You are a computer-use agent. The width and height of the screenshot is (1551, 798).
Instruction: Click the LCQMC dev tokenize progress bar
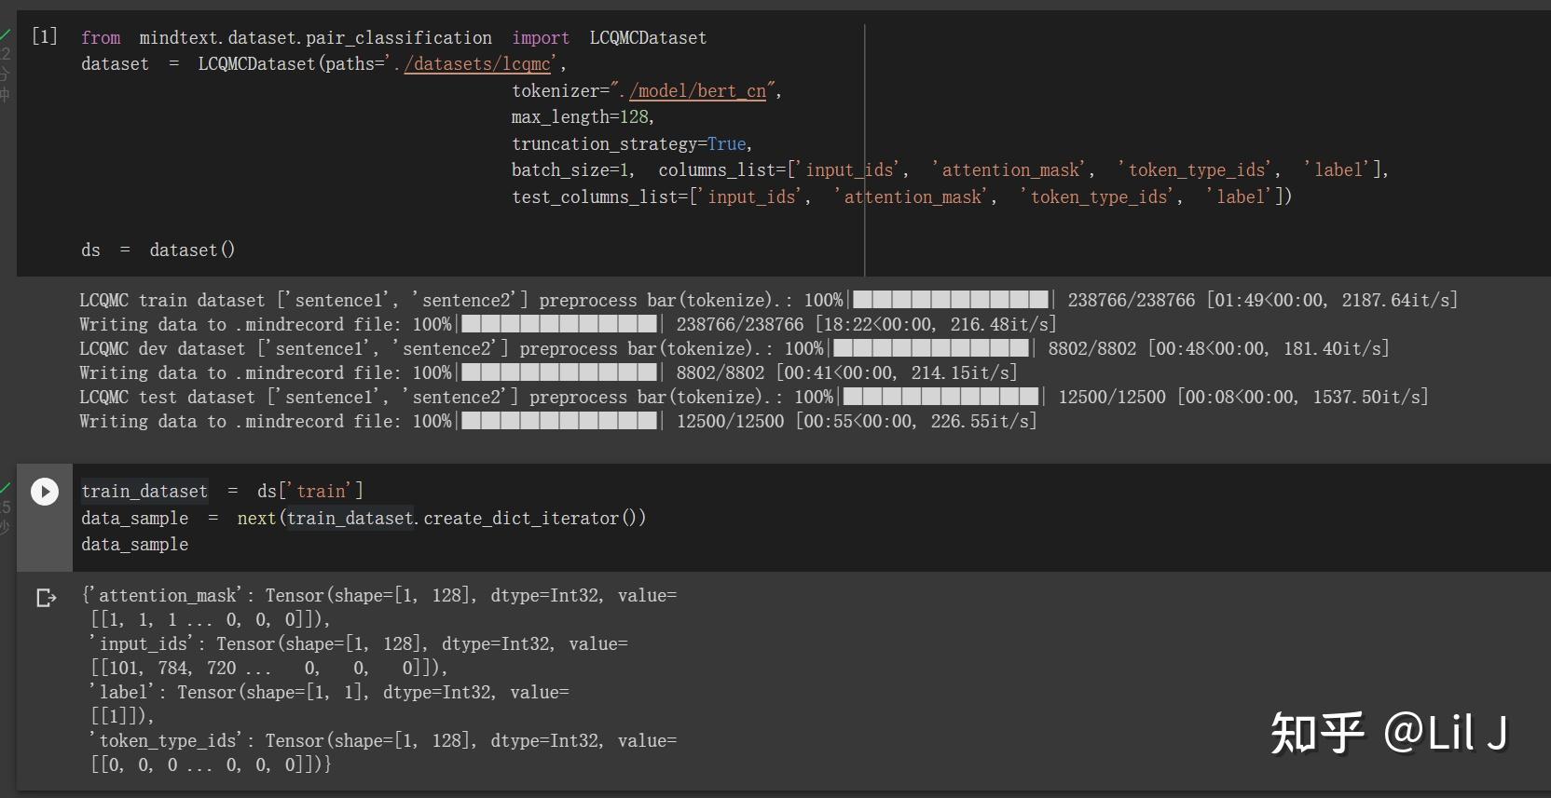point(931,348)
